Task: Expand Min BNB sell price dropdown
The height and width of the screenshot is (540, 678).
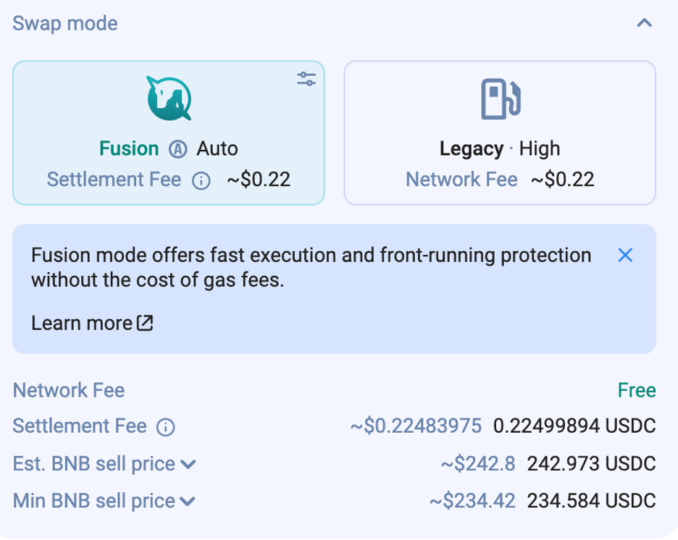Action: (x=188, y=501)
